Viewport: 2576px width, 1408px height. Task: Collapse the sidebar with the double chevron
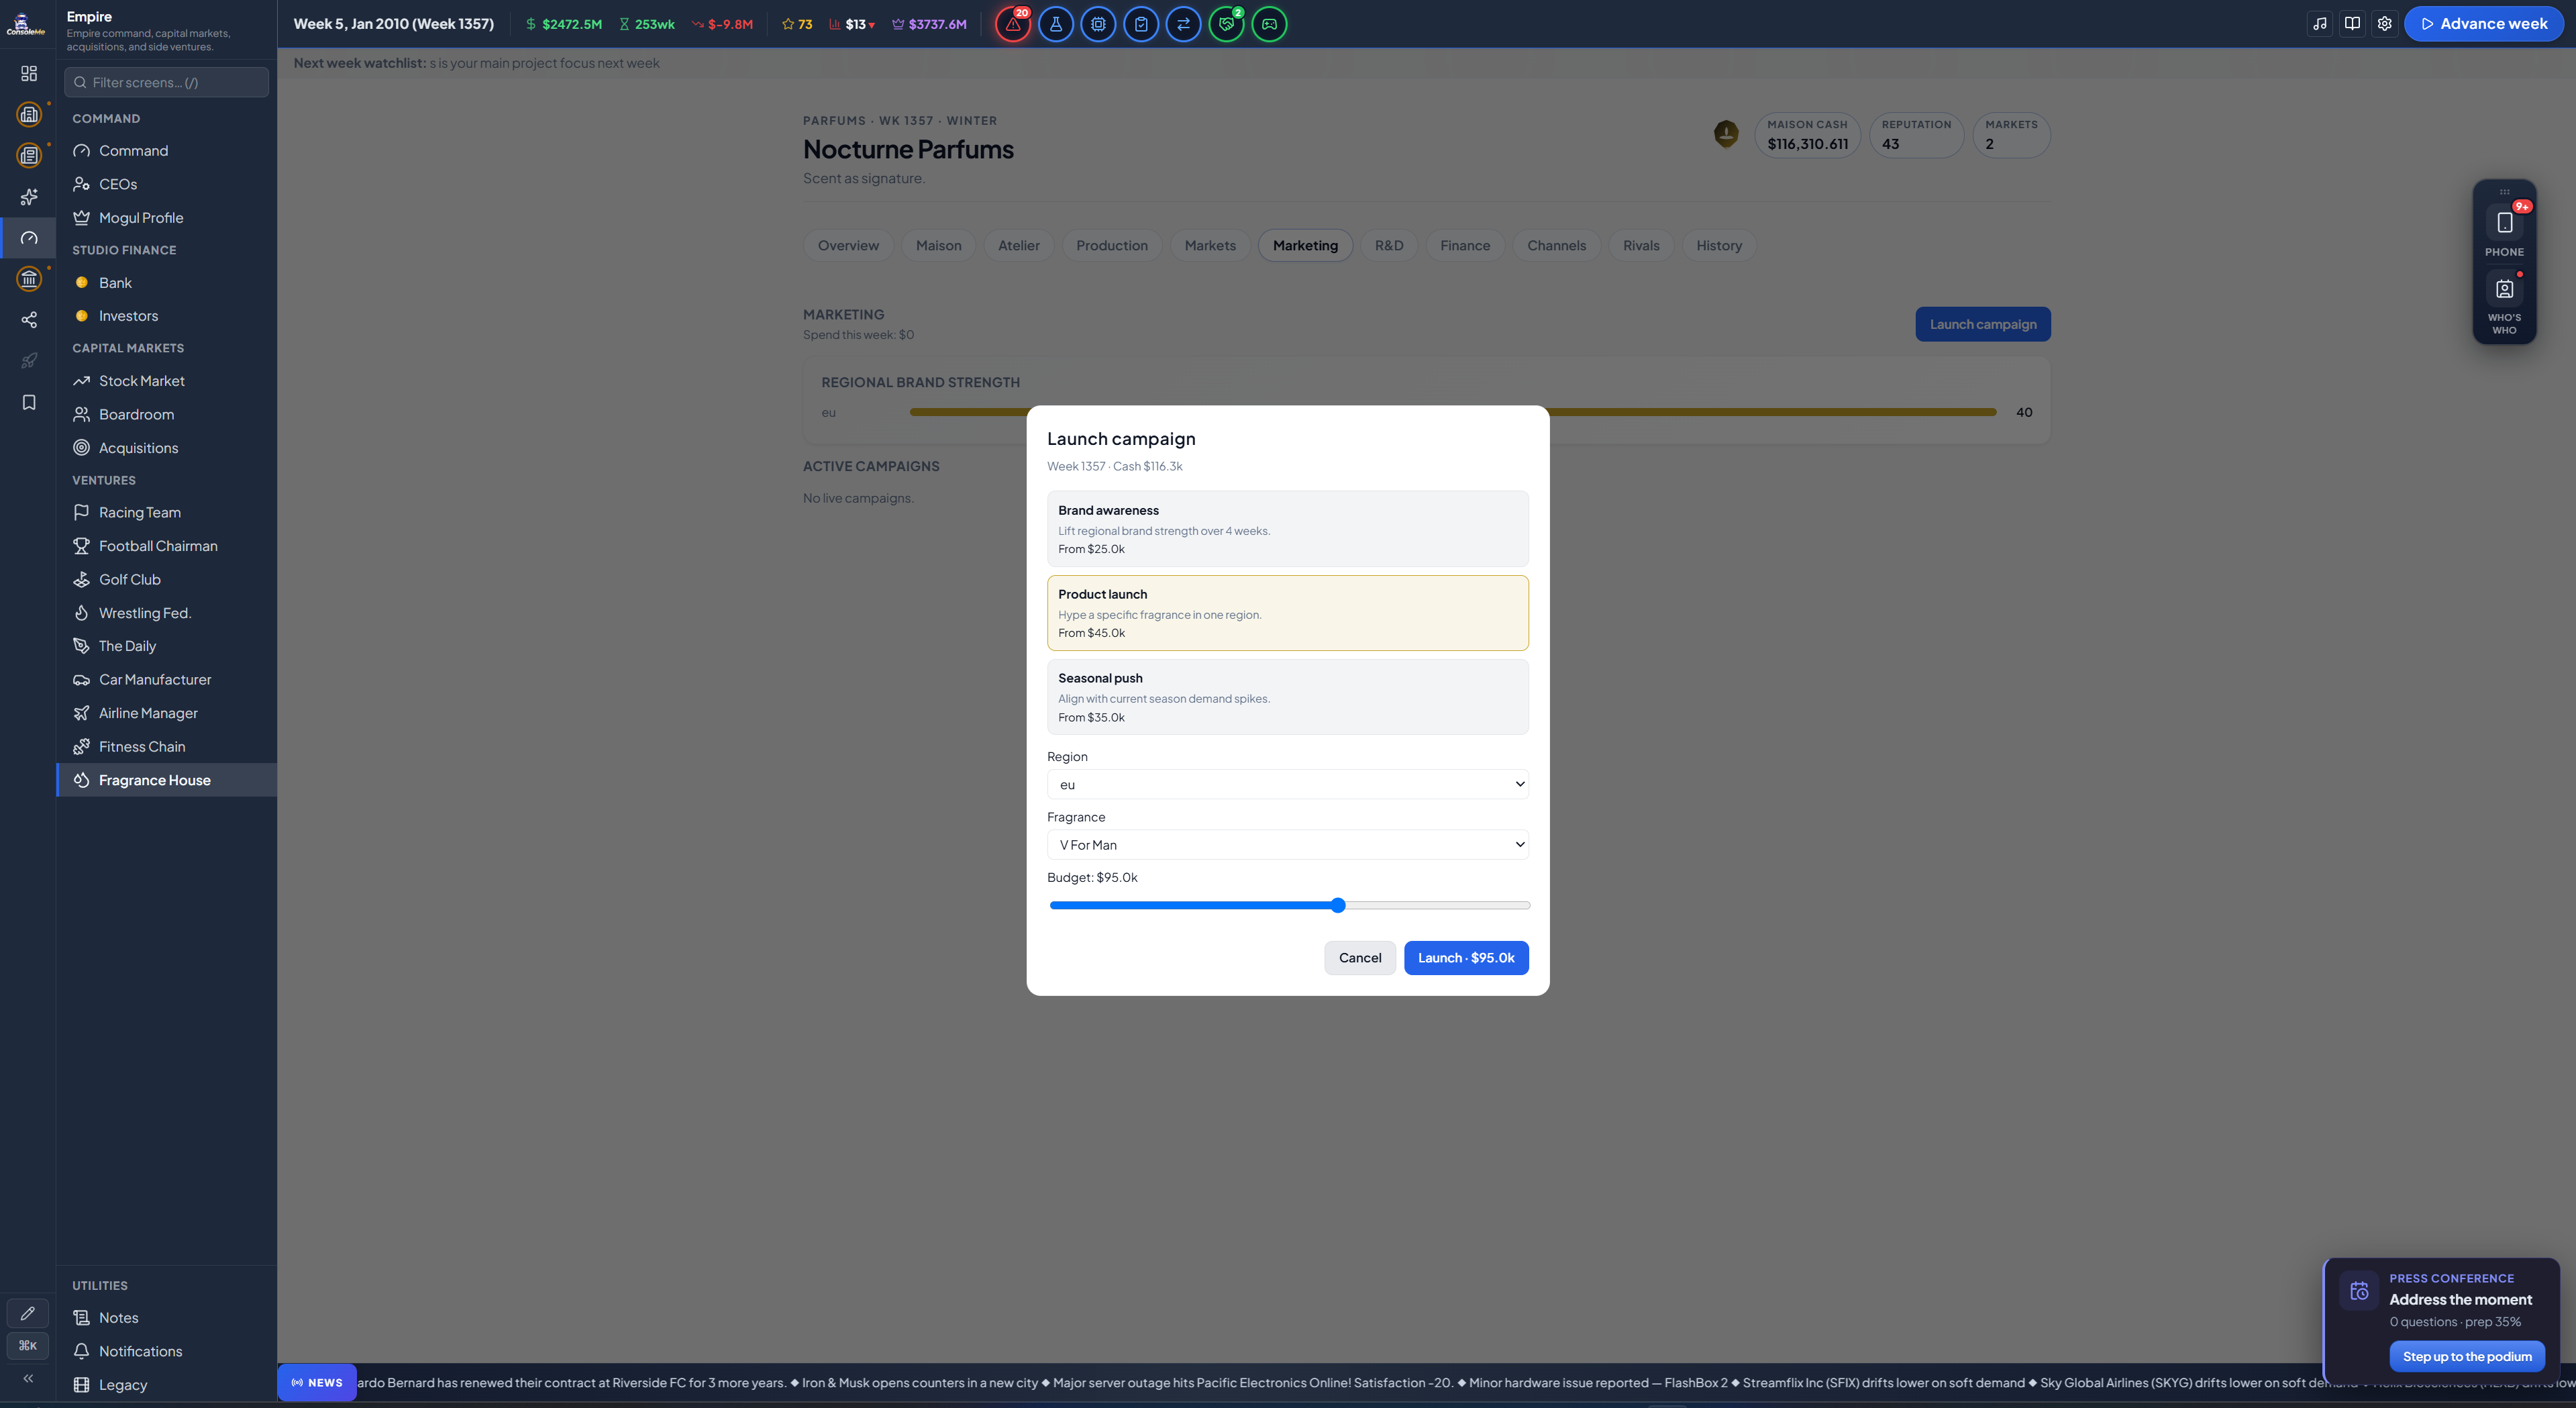tap(28, 1378)
